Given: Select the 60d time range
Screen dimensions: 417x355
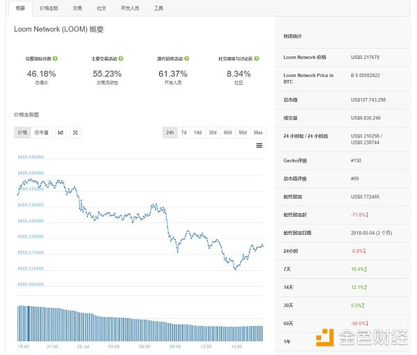Looking at the screenshot, I should coord(228,133).
